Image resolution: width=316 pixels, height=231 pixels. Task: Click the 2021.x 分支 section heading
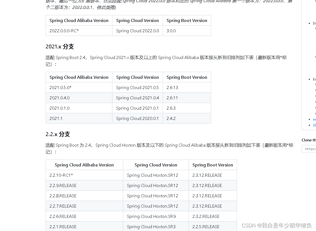click(60, 46)
